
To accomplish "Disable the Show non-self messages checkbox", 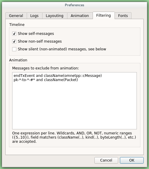I will coord(14,41).
